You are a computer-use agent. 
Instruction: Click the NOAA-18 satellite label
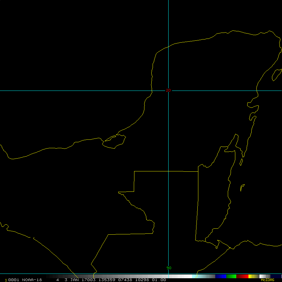(32, 280)
